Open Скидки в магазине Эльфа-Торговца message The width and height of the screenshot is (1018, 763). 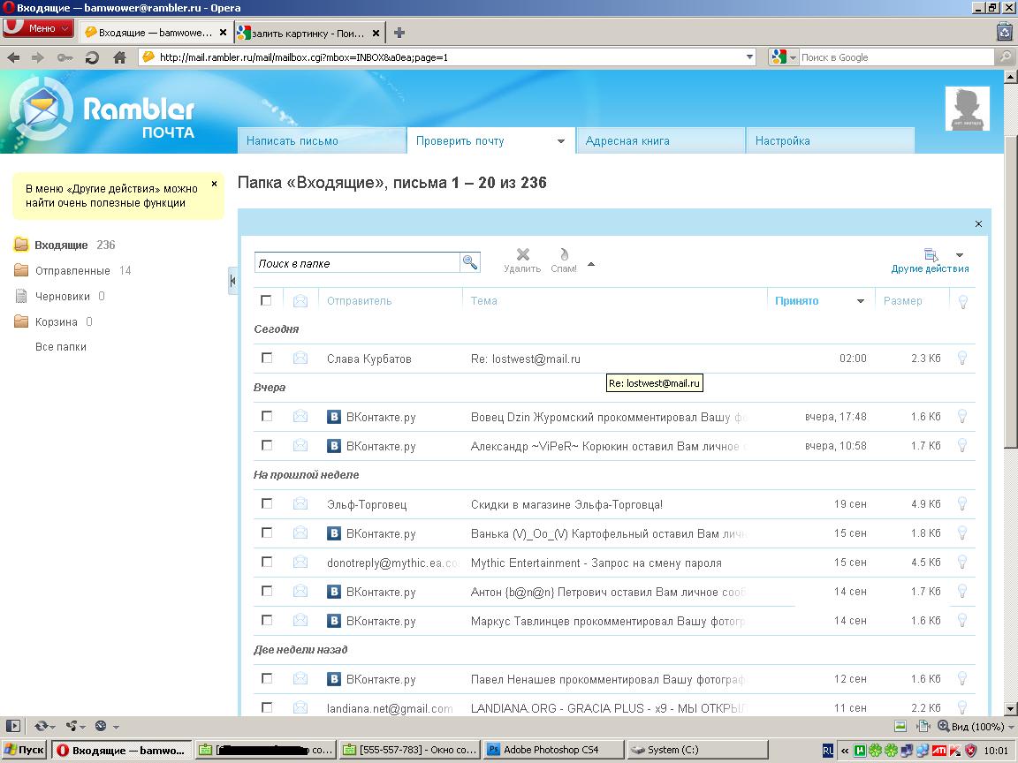(x=566, y=505)
